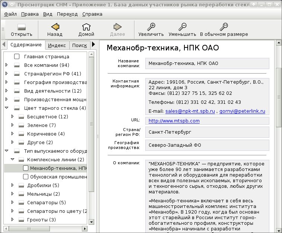Expand the Зеленое (7) branch
This screenshot has width=282, height=233.
tap(12, 125)
